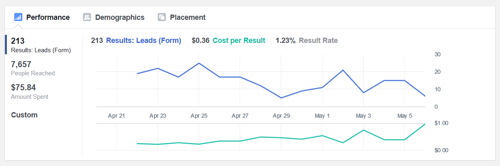Select the 213 Results Leads (Form) metric
The image size is (500, 166).
(41, 45)
